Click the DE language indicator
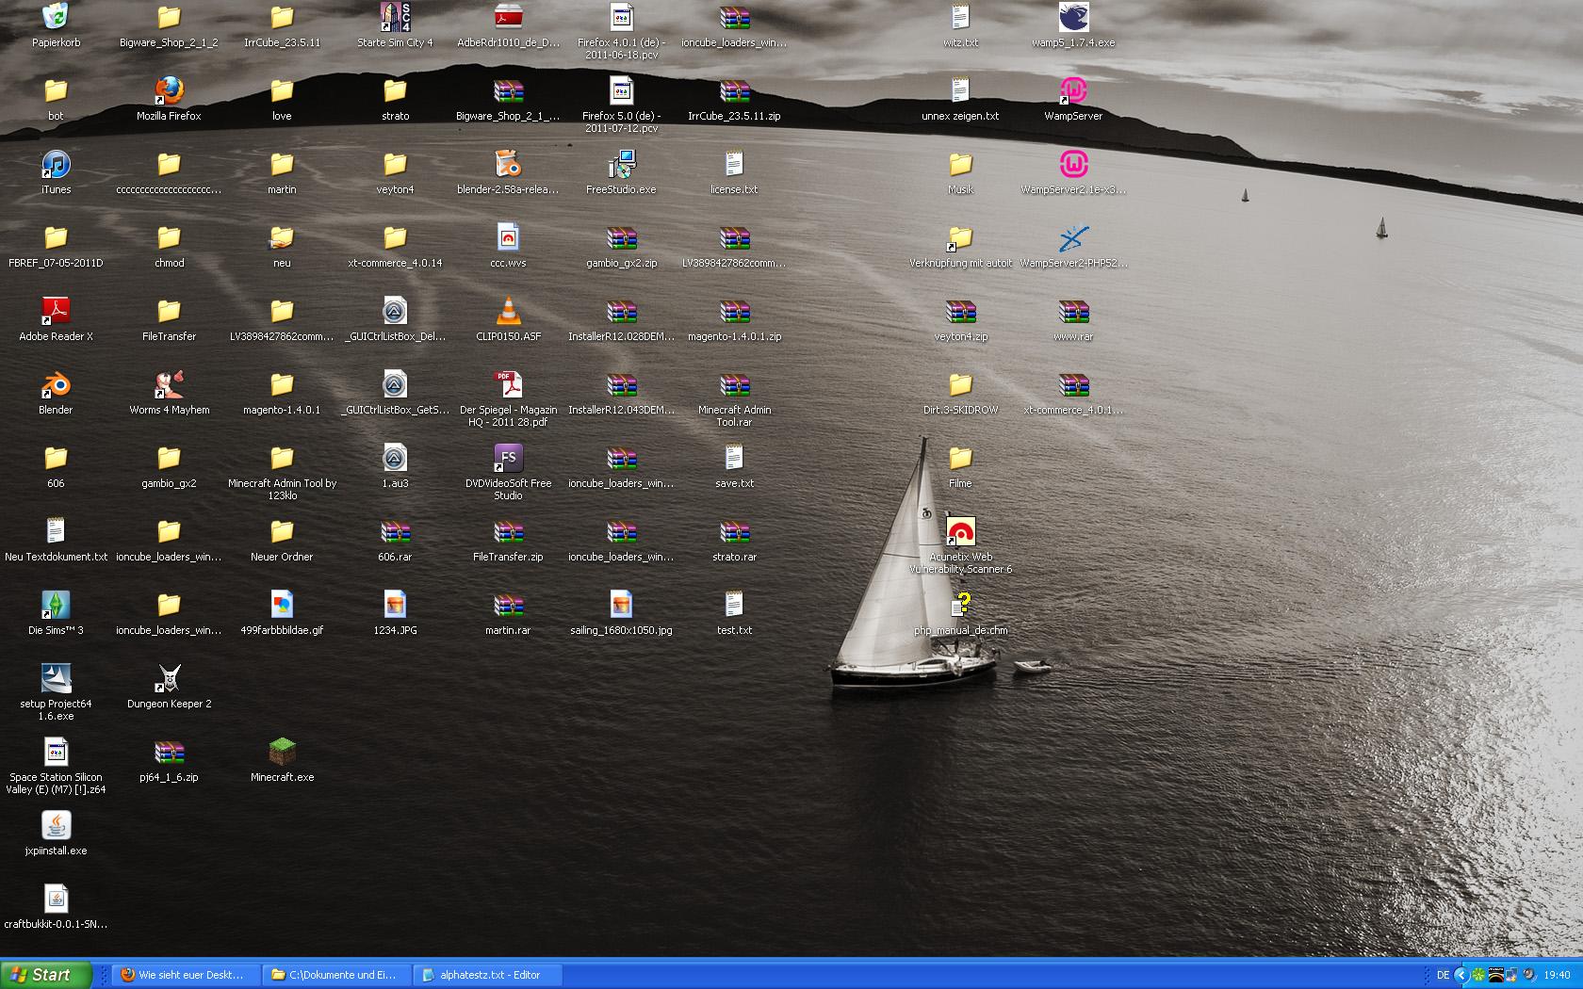Screen dimensions: 1583x989 coord(1443,975)
